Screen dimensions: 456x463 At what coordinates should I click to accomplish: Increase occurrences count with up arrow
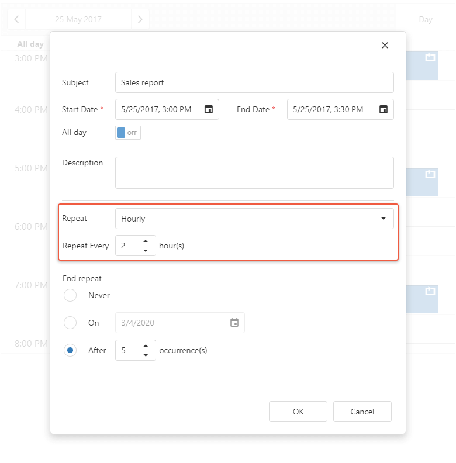tap(146, 345)
